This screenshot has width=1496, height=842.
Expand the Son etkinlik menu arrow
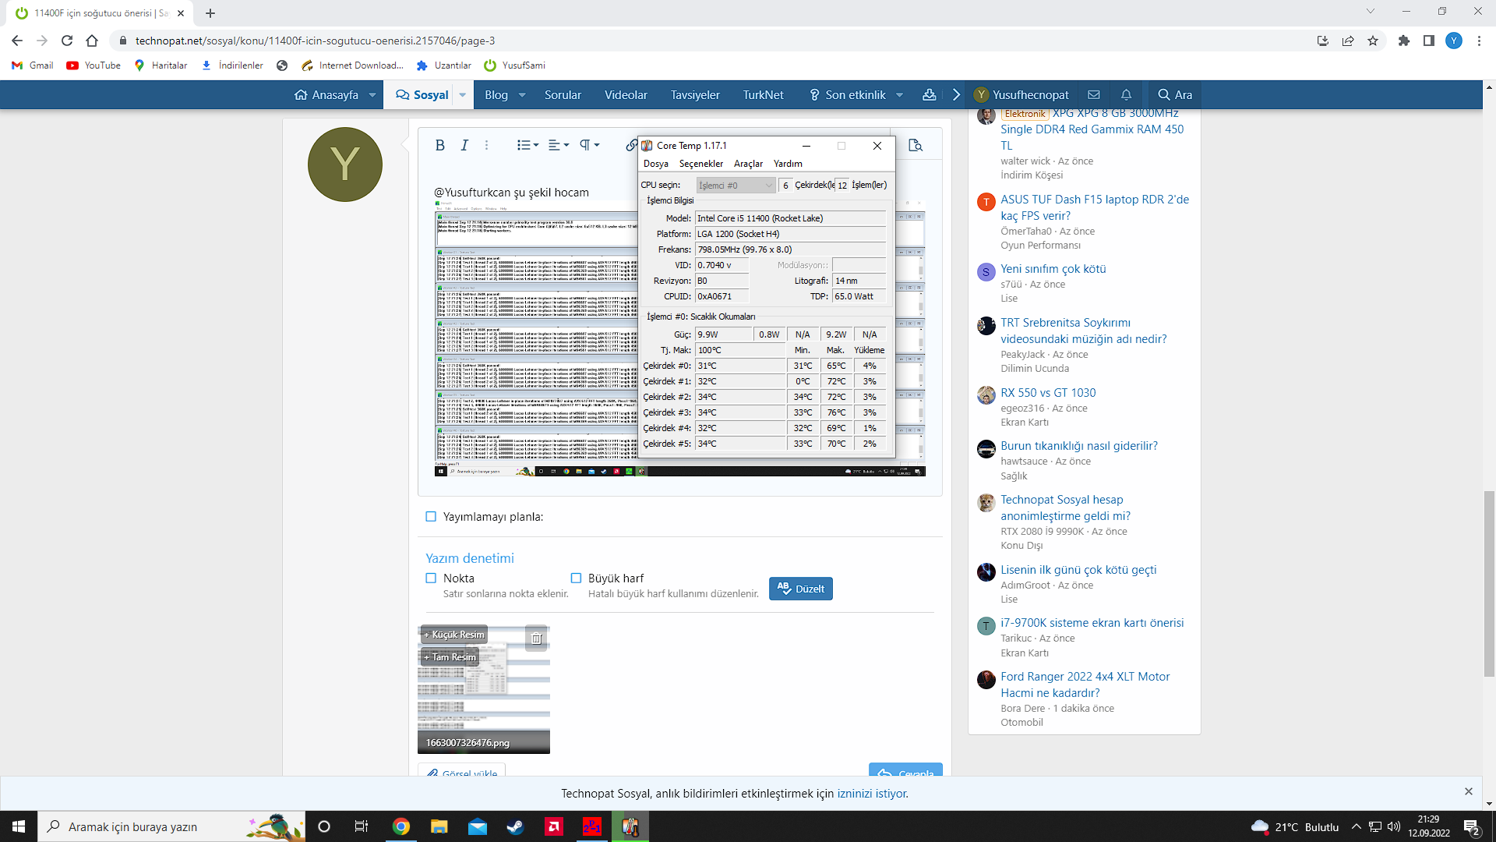click(x=899, y=94)
